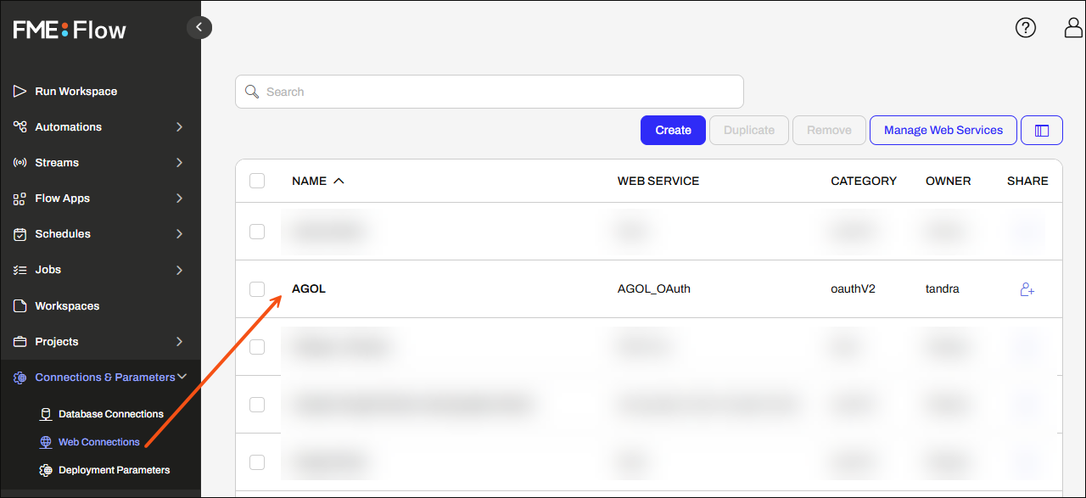The width and height of the screenshot is (1086, 498).
Task: Click the Schedules calendar icon
Action: pyautogui.click(x=20, y=233)
